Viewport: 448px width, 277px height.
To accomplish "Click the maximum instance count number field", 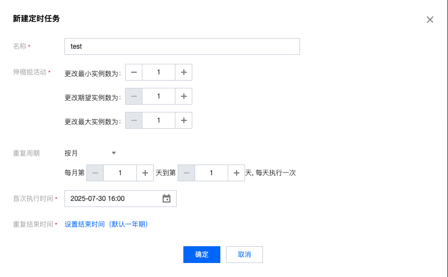I will 159,120.
